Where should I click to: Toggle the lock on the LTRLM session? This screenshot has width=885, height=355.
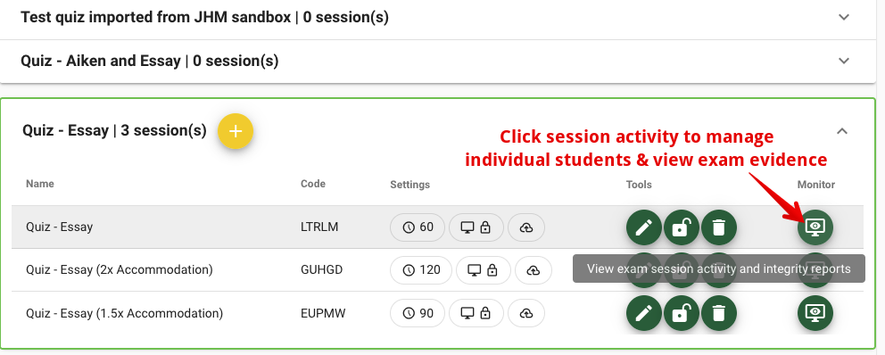(x=682, y=227)
